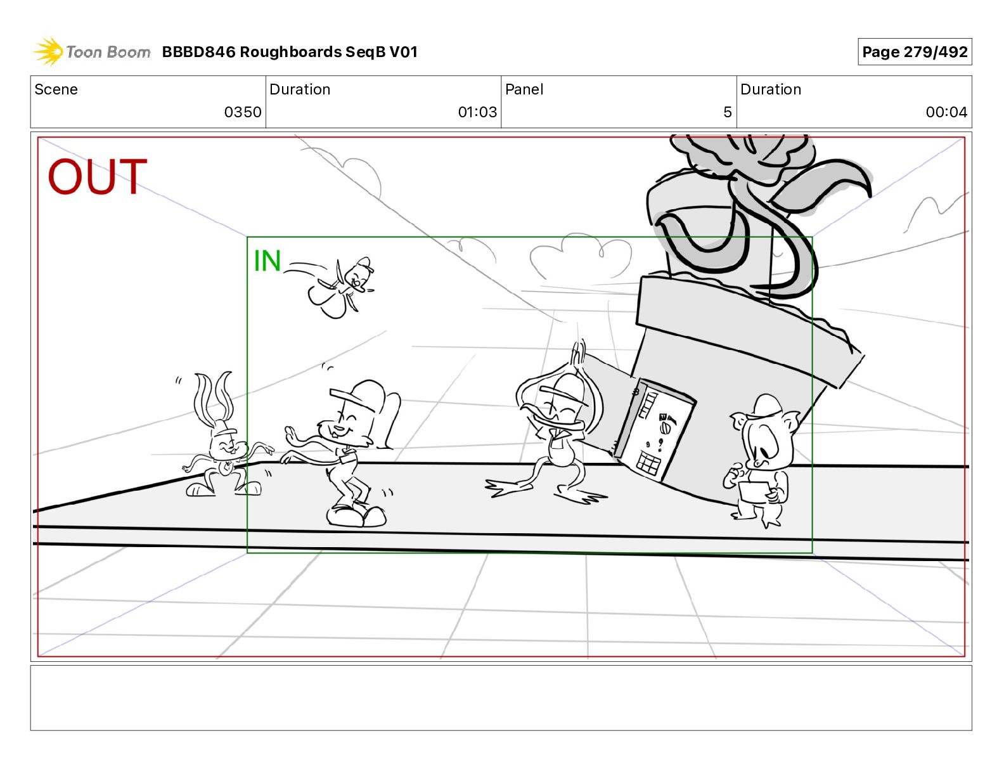
Task: Click the Panel header label
Action: pyautogui.click(x=524, y=89)
